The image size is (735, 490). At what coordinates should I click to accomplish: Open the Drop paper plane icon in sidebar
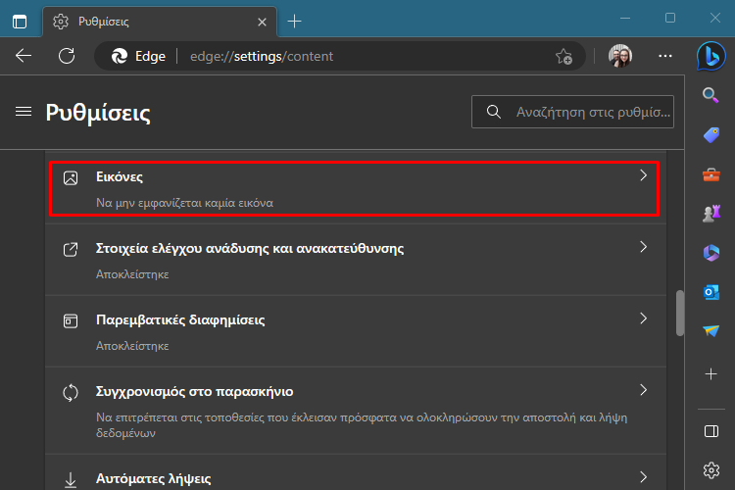(711, 331)
